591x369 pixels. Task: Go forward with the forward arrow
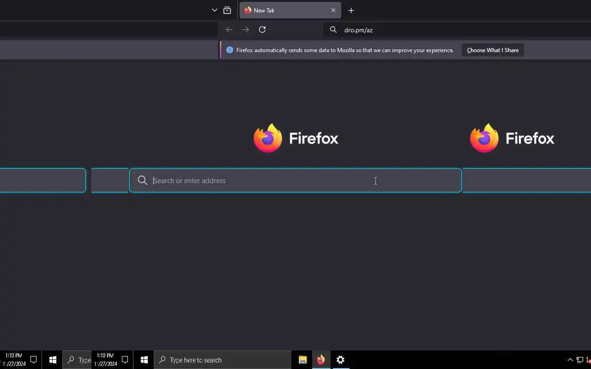(x=246, y=30)
